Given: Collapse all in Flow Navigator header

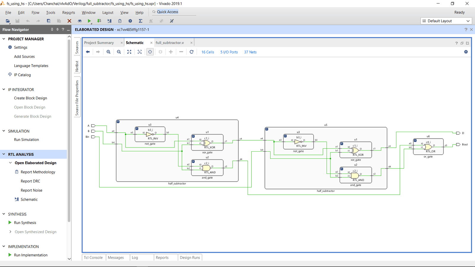Looking at the screenshot, I should pos(52,29).
